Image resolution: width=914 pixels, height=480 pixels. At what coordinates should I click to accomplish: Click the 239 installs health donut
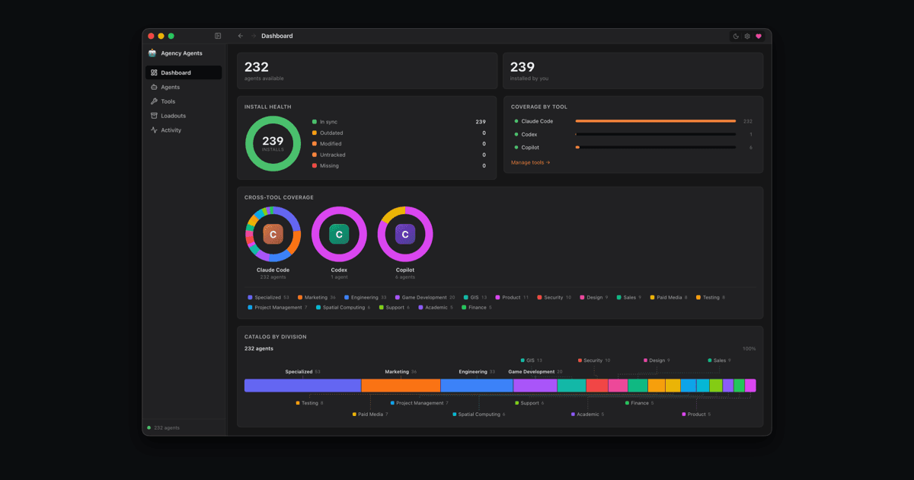point(273,143)
